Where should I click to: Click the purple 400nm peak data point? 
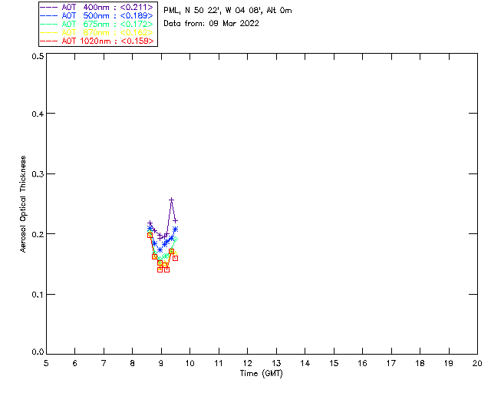click(171, 200)
